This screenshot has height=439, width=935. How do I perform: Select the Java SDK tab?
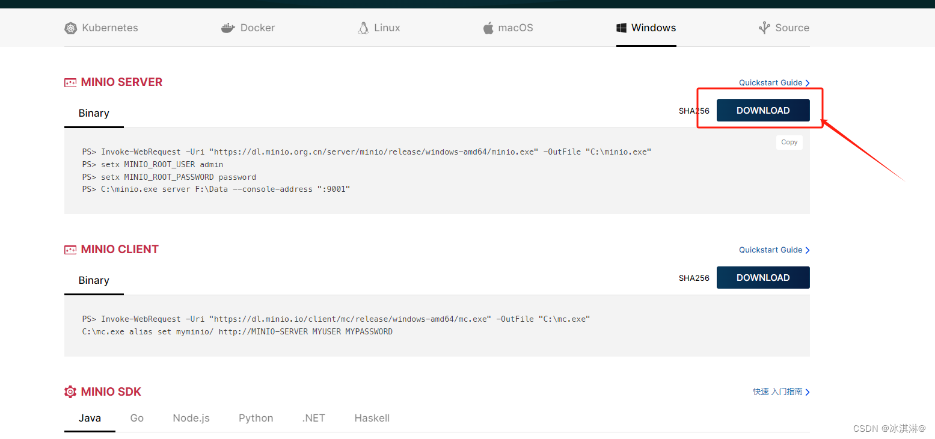90,418
